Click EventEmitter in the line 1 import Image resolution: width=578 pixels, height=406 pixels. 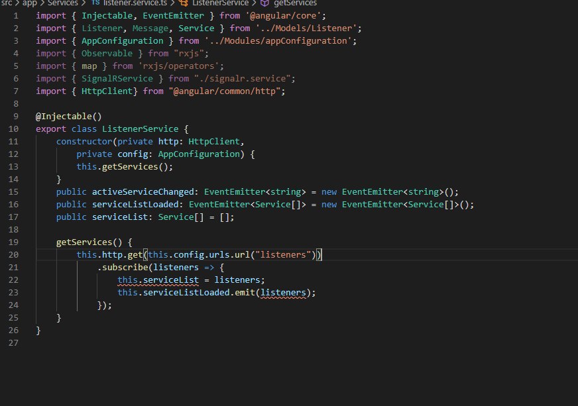tap(173, 16)
